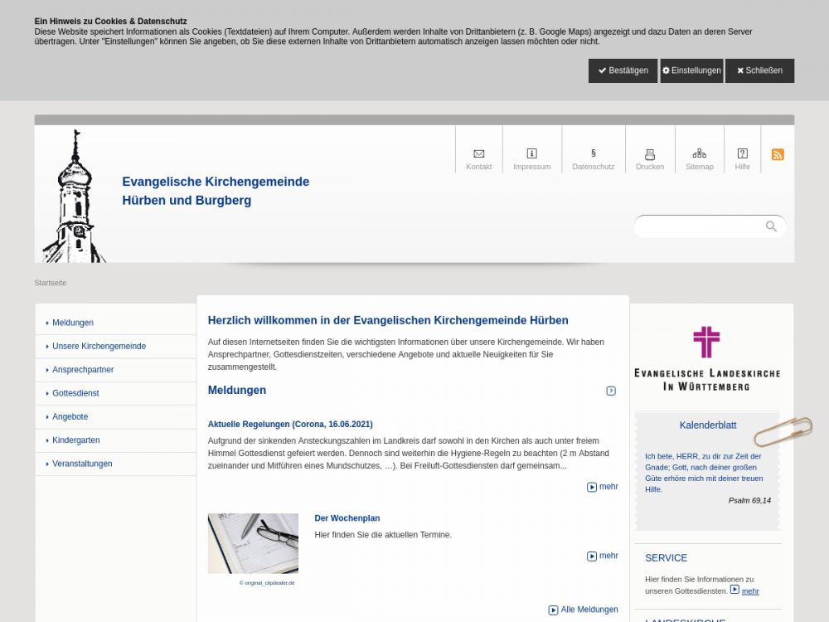The image size is (829, 622).
Task: Click the search magnifier icon
Action: tap(771, 226)
